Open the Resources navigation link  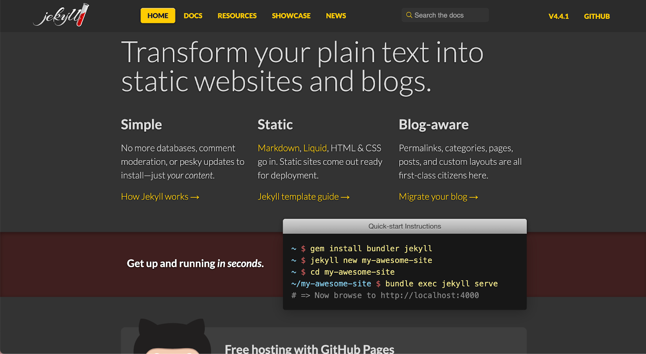237,16
